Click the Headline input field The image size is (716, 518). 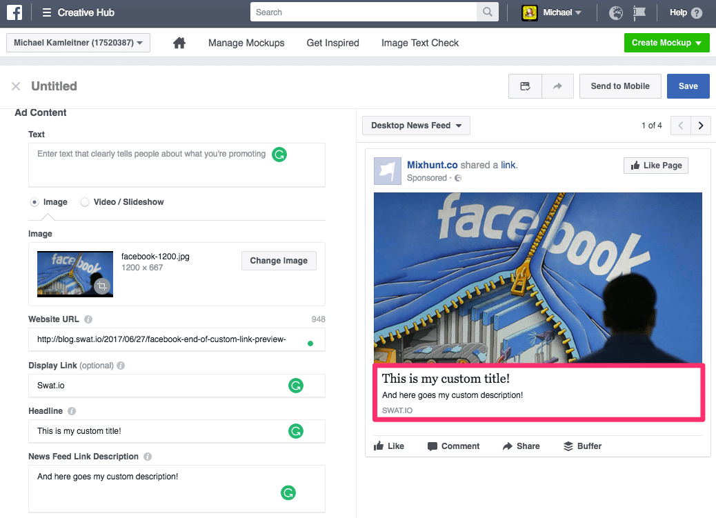(177, 431)
